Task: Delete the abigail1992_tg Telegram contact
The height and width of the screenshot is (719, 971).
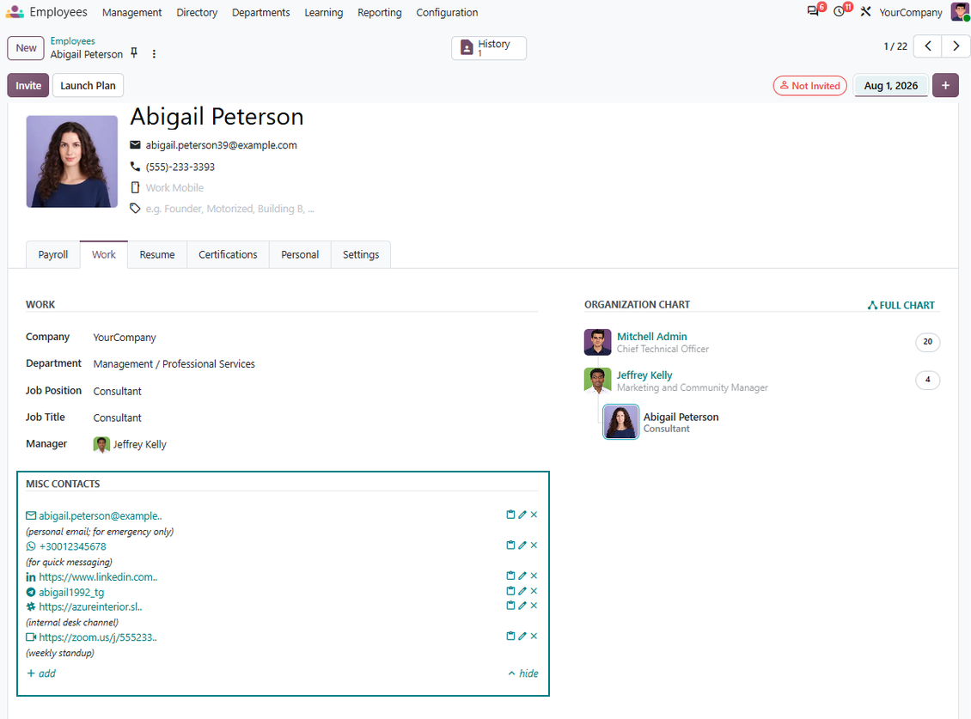Action: 534,591
